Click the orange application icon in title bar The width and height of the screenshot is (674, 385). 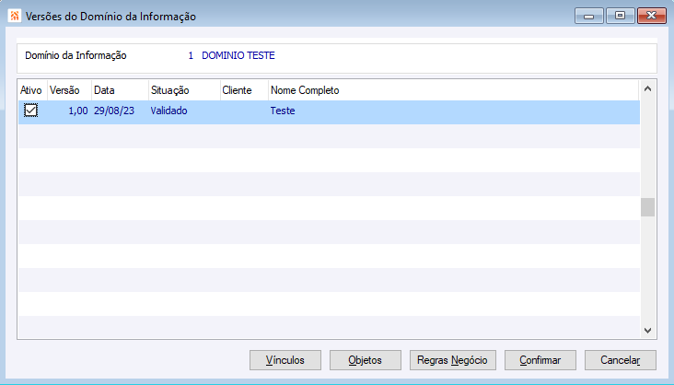(x=15, y=16)
